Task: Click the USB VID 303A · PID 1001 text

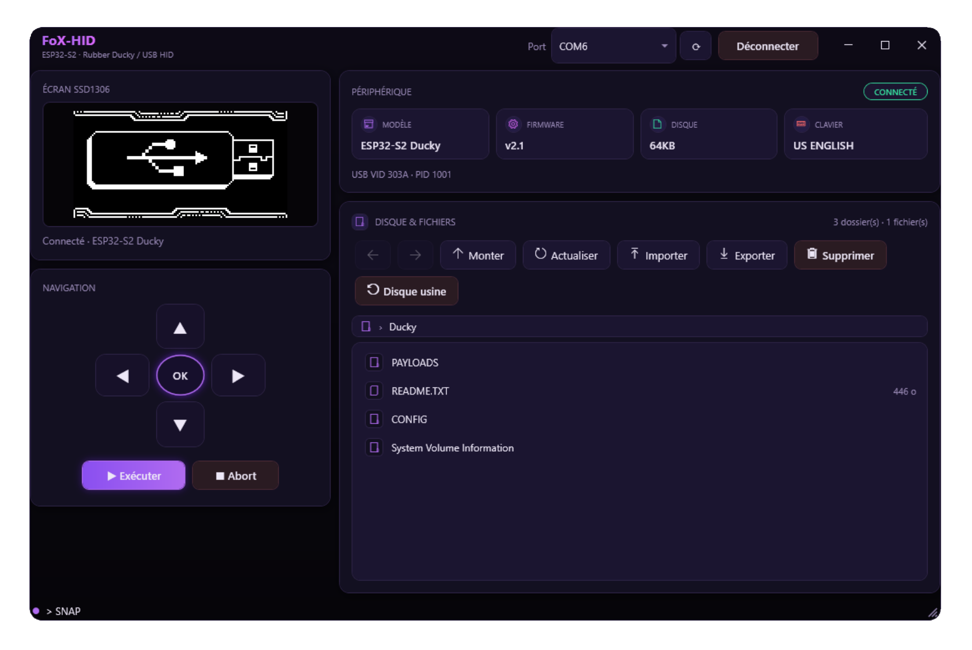Action: pos(401,174)
